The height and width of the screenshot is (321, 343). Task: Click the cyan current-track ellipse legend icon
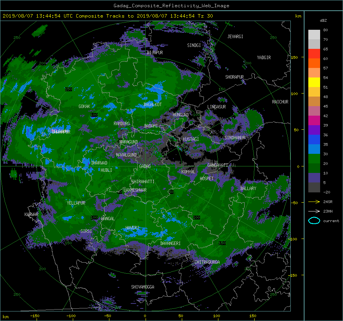coord(314,221)
